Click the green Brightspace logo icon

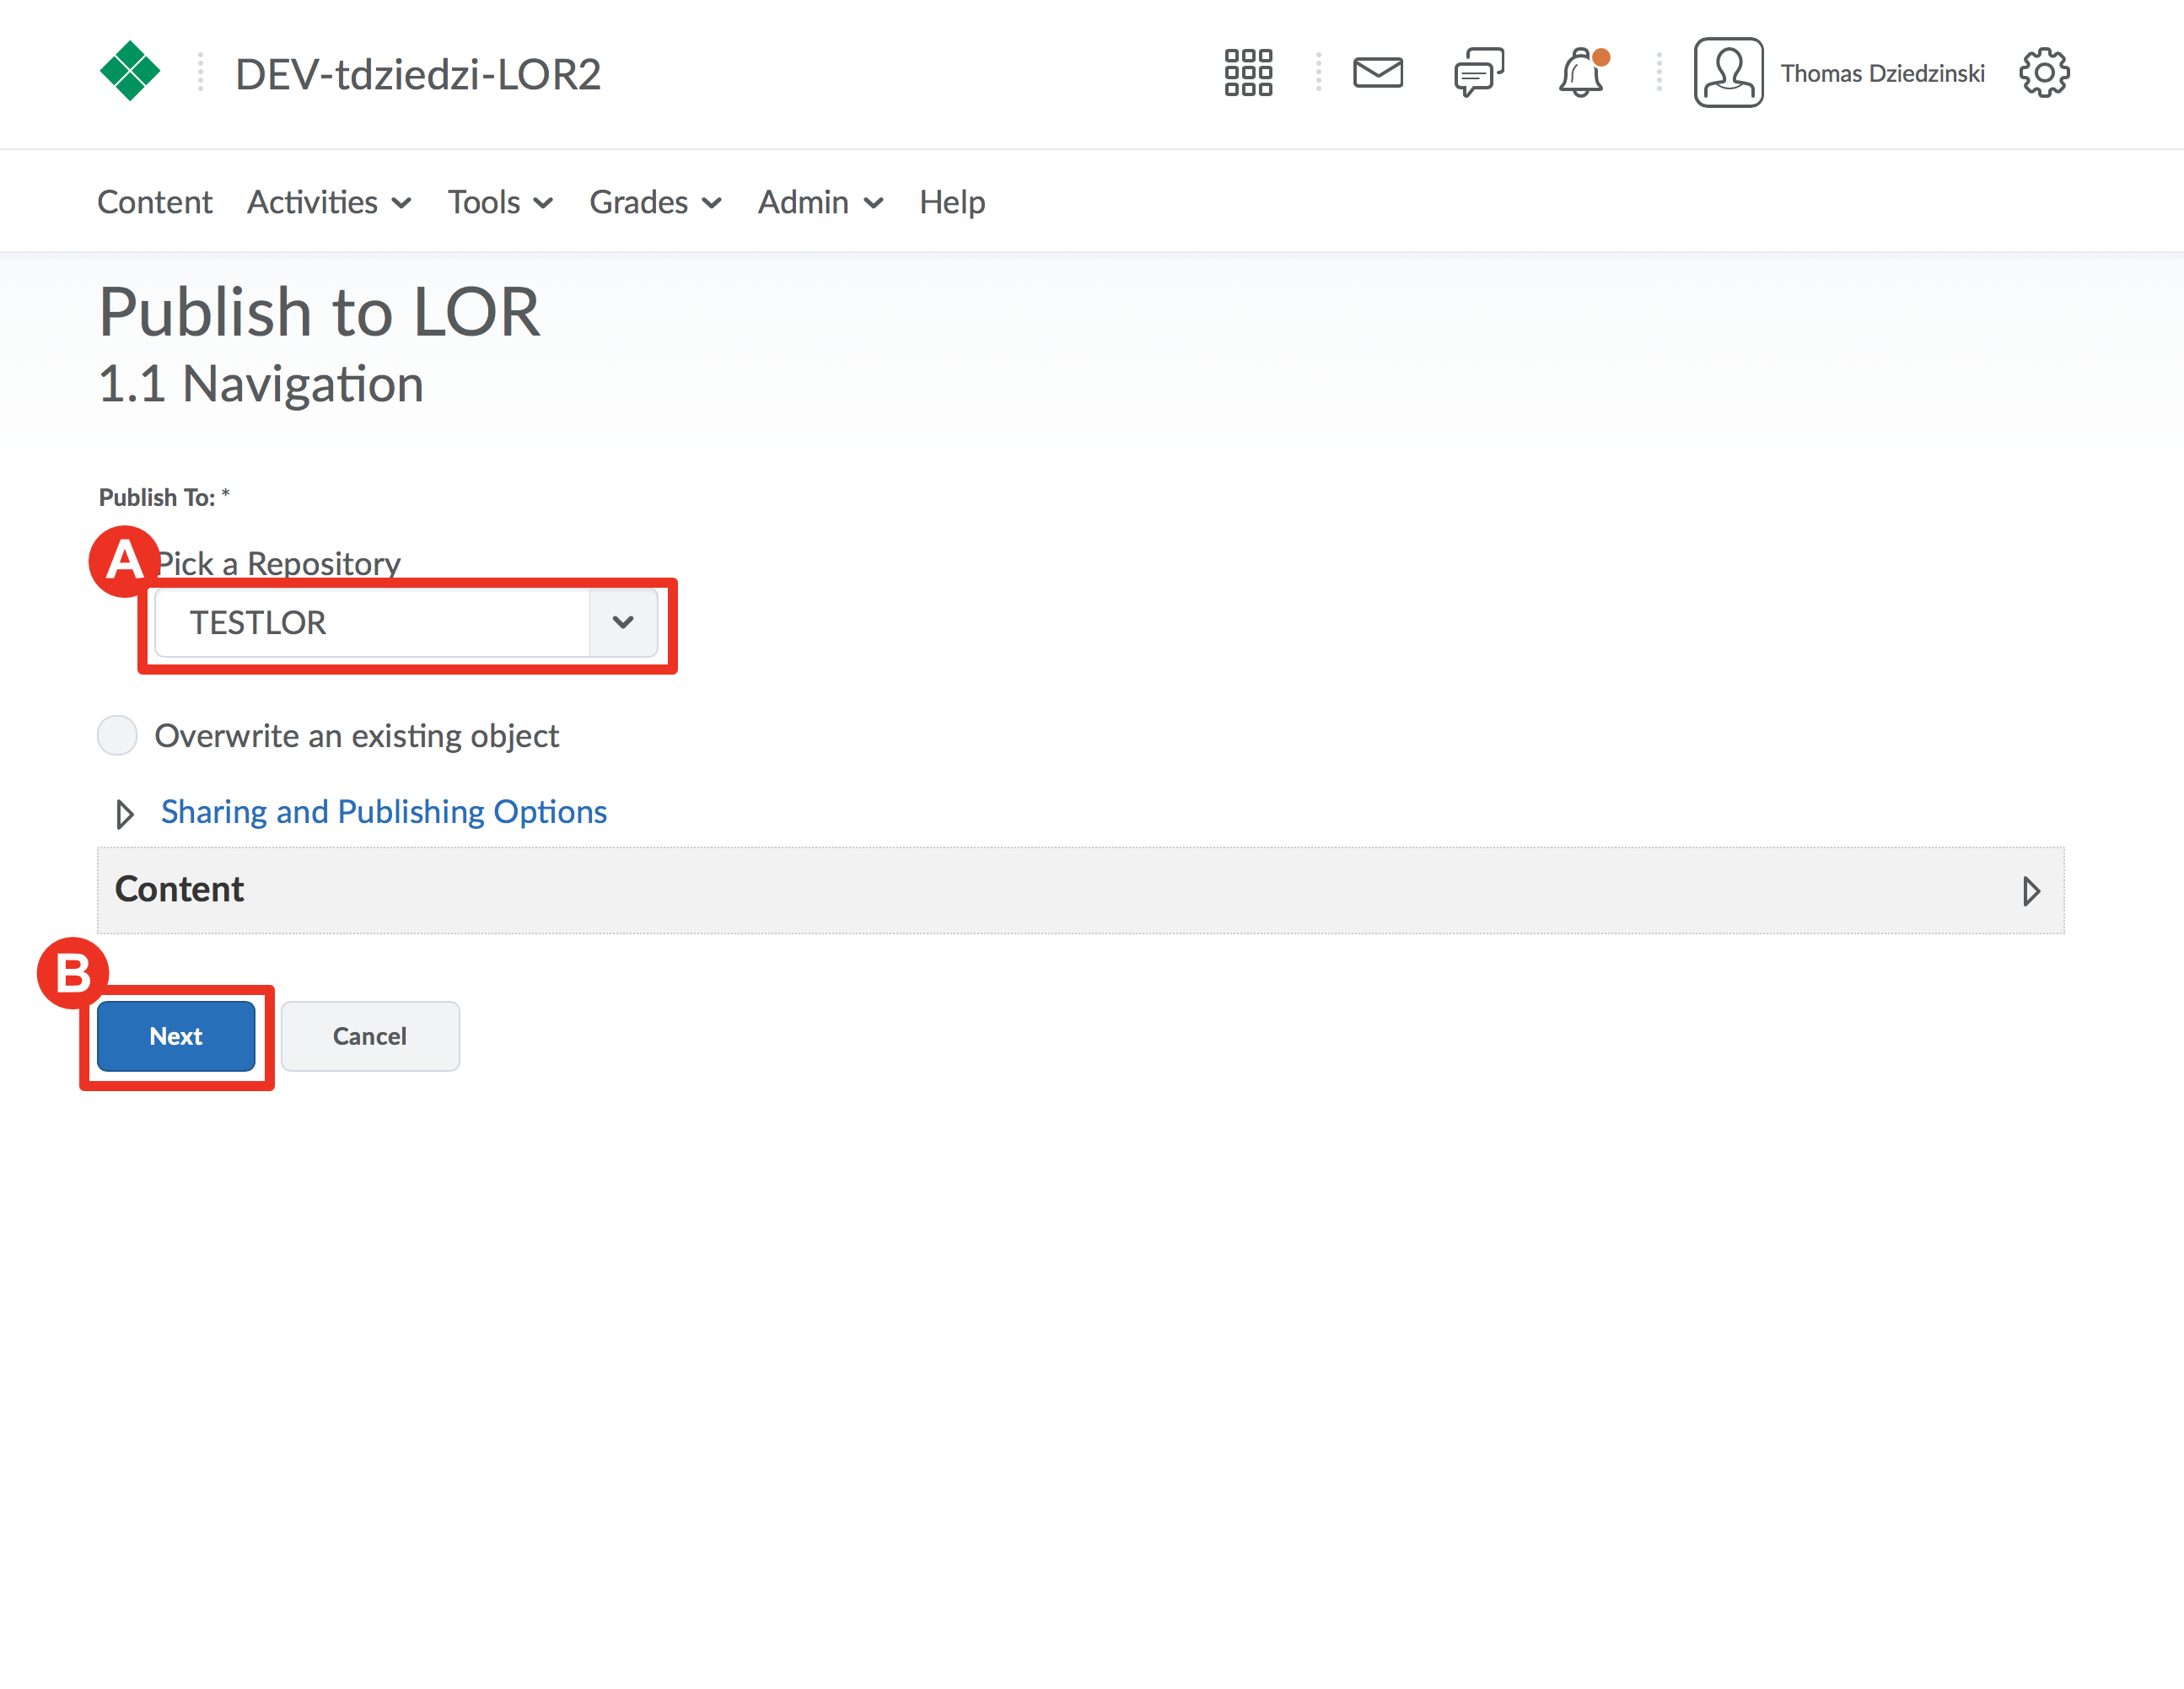point(129,71)
